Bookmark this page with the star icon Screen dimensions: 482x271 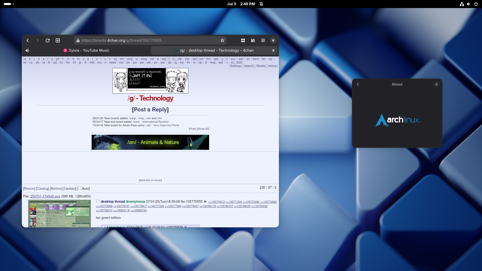(x=222, y=40)
